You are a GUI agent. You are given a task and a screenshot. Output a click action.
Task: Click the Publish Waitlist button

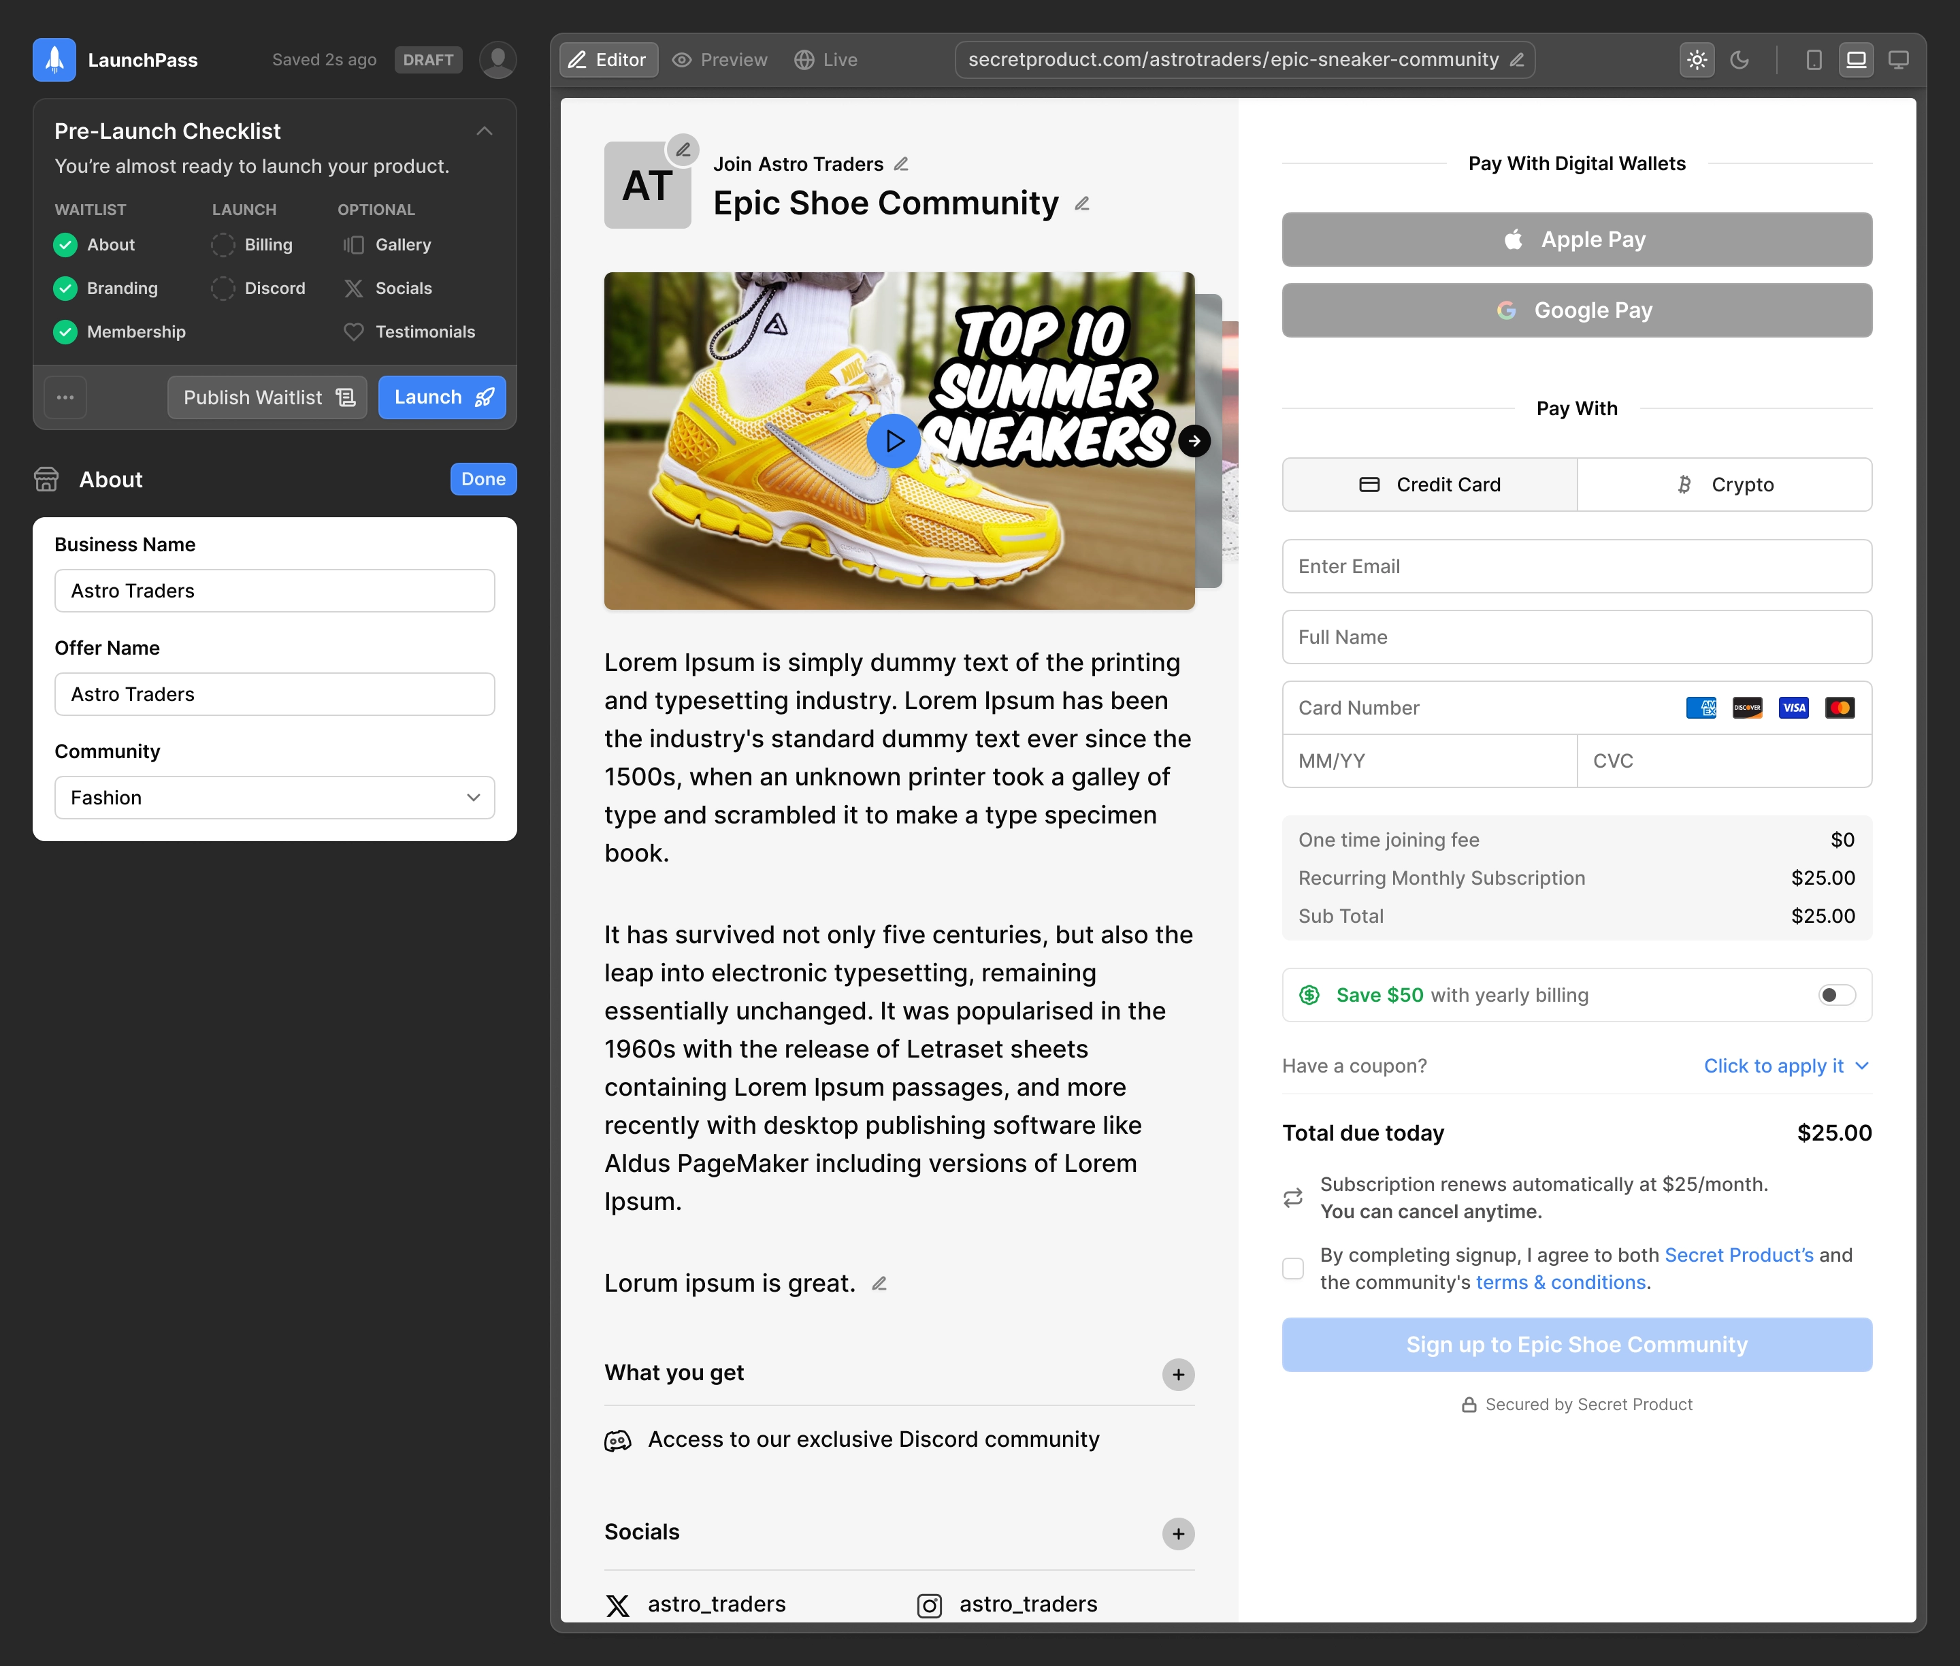click(268, 397)
